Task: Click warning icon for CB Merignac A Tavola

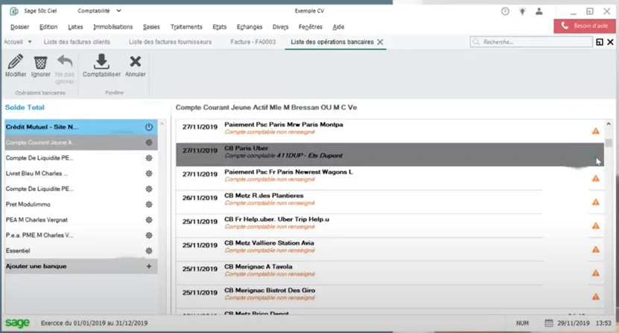Action: [x=596, y=273]
